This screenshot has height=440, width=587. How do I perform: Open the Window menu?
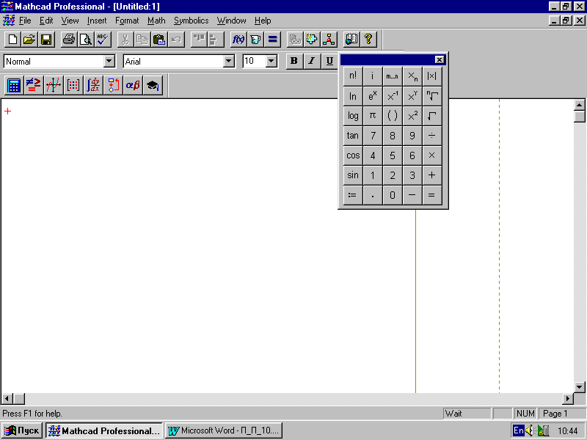pyautogui.click(x=231, y=21)
